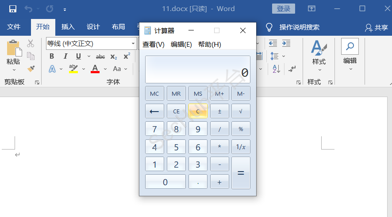Click the calculator MR memory recall key

point(176,94)
